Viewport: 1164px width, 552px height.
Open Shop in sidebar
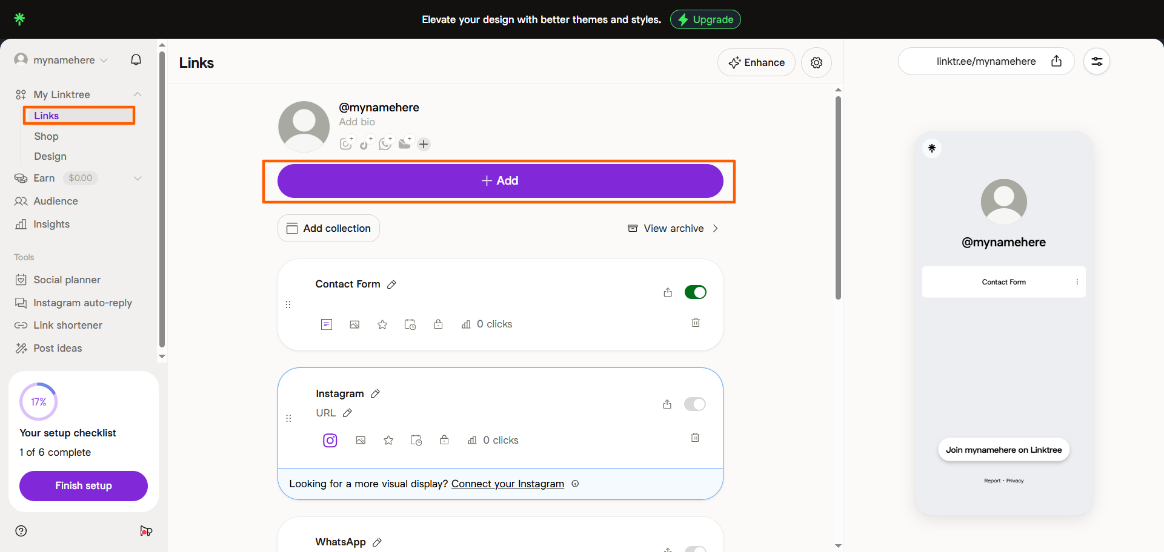[46, 136]
